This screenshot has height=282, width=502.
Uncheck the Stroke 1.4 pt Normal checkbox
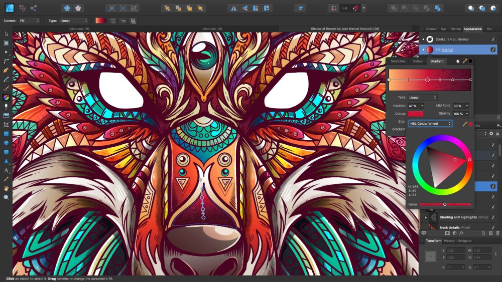click(493, 39)
